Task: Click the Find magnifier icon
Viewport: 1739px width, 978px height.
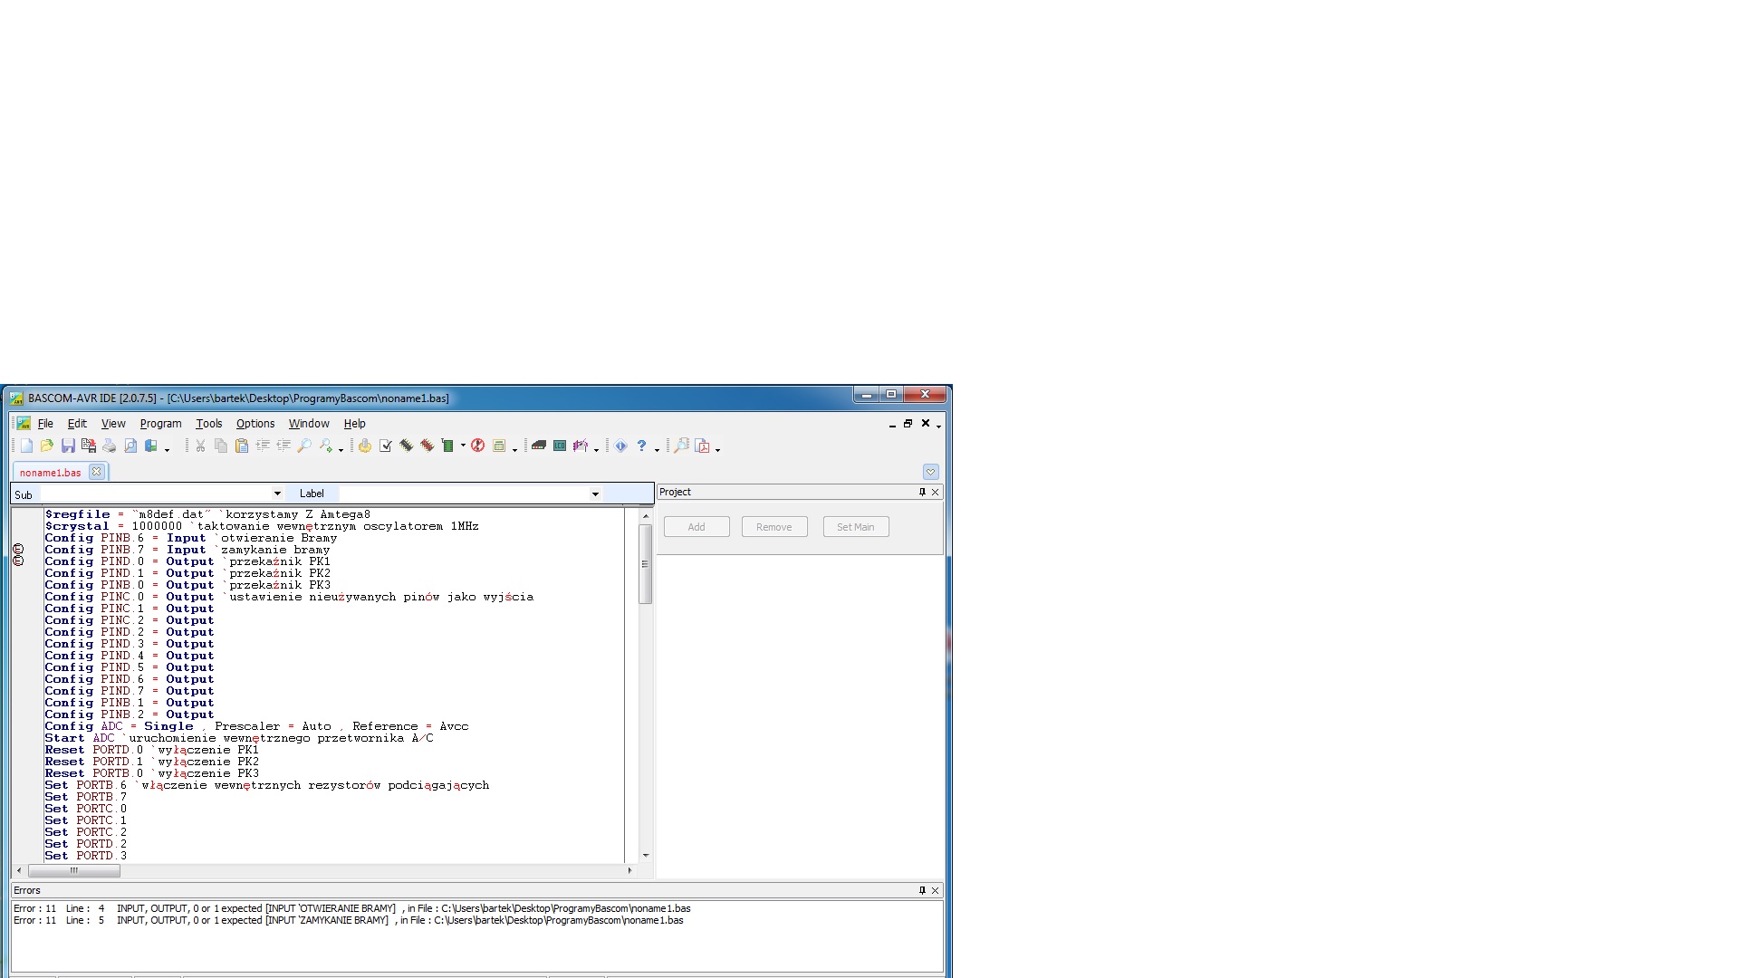Action: coord(304,446)
